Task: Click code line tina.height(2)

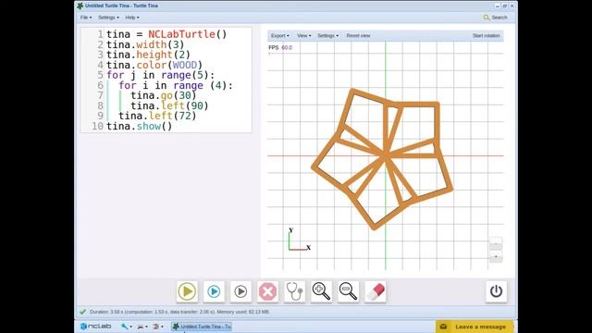Action: (148, 55)
